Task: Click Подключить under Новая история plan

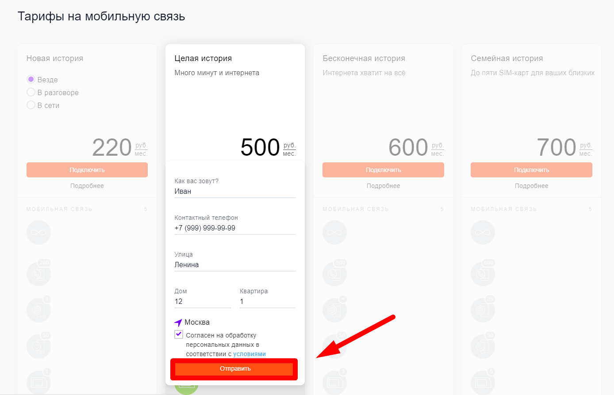Action: [87, 170]
